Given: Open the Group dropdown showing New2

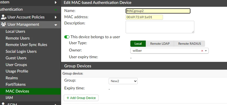Looking at the screenshot, I should pos(123,81).
